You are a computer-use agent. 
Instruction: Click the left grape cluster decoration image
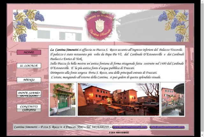click(29, 25)
